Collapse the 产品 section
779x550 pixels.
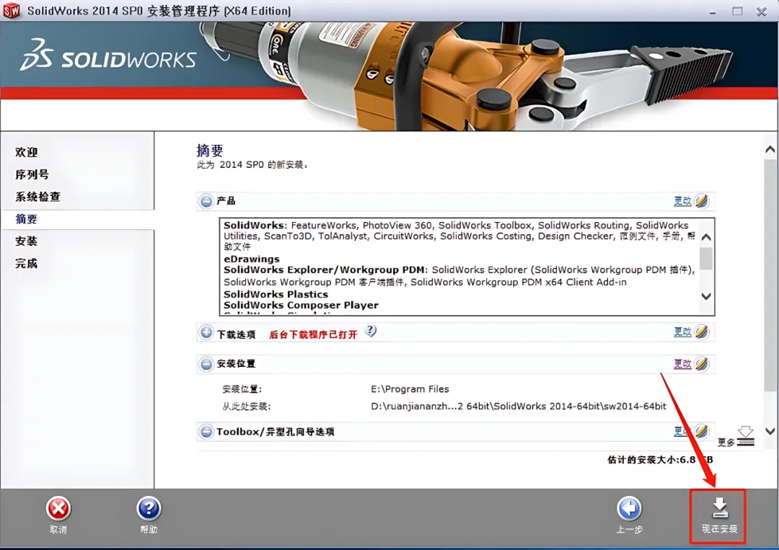click(x=206, y=201)
